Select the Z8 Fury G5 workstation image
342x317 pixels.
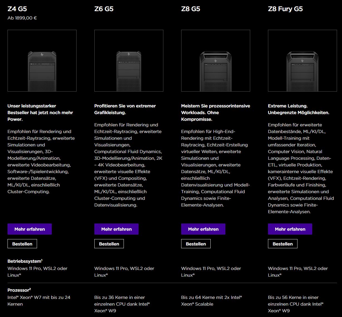(x=302, y=61)
